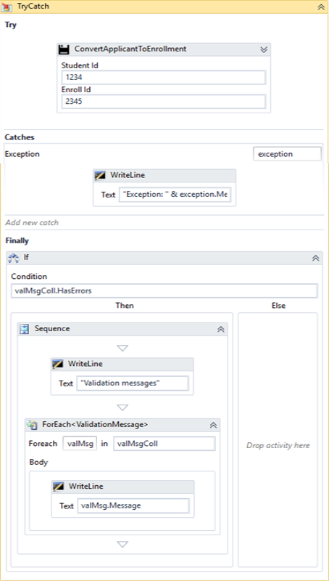Viewport: 329px width, 581px height.
Task: Collapse the TryCatch activity
Action: 320,7
